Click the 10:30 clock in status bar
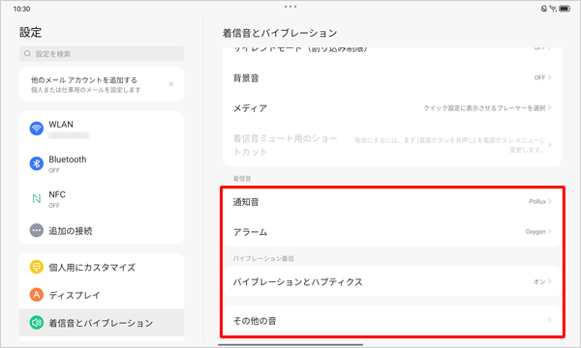Viewport: 581px width, 348px height. click(21, 9)
